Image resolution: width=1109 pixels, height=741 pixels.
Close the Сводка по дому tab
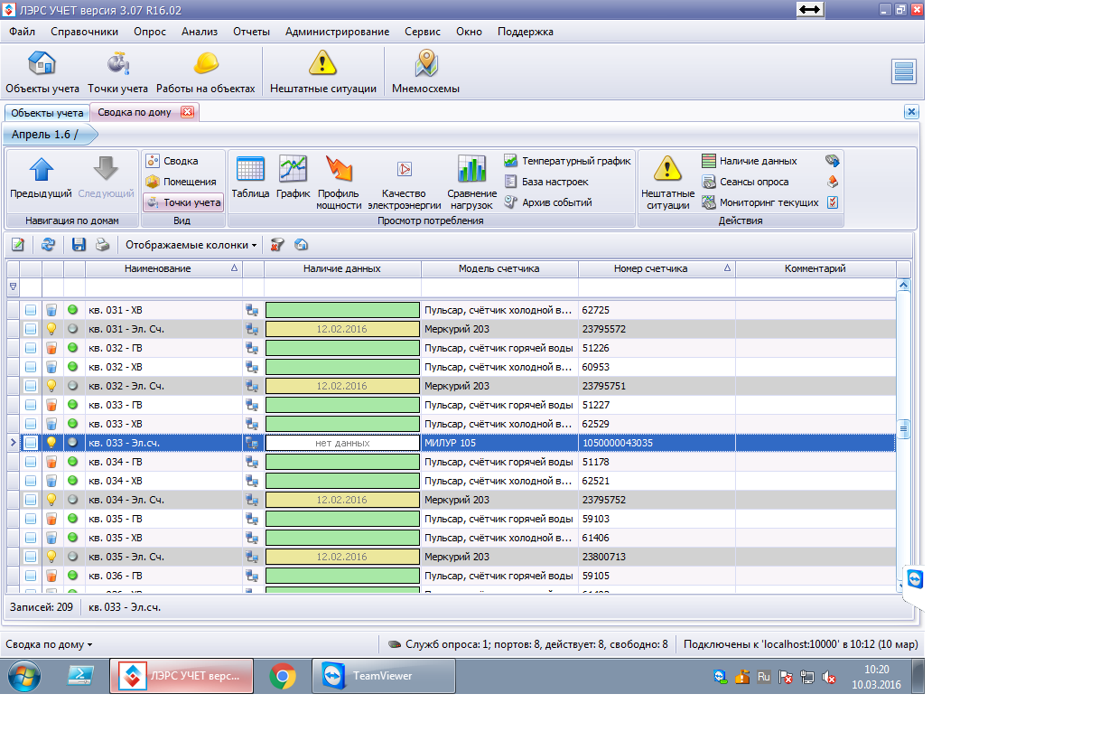187,112
